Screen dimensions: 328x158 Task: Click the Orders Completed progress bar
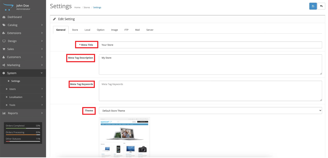coord(23,128)
